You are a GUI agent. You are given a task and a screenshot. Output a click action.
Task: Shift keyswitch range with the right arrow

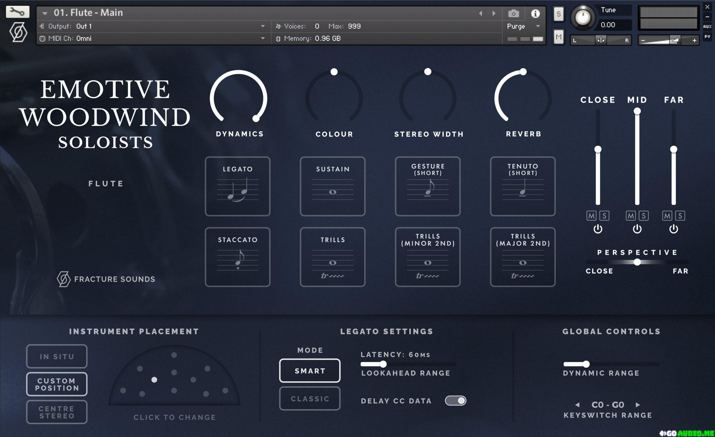click(x=638, y=405)
